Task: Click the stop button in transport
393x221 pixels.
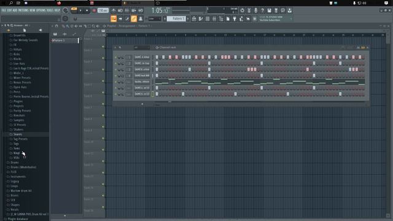Action: click(x=87, y=10)
